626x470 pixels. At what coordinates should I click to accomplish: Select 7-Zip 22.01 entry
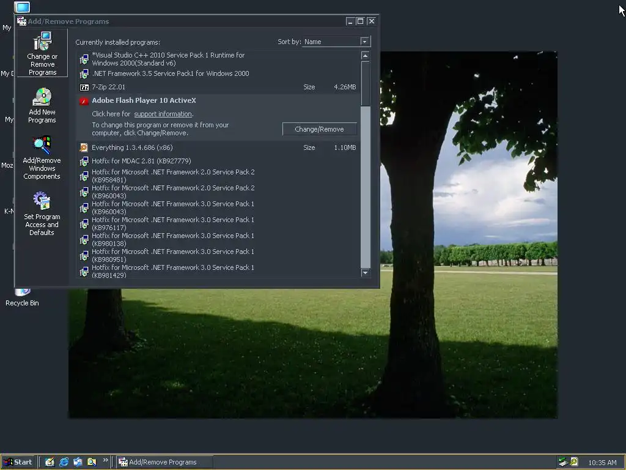point(218,87)
